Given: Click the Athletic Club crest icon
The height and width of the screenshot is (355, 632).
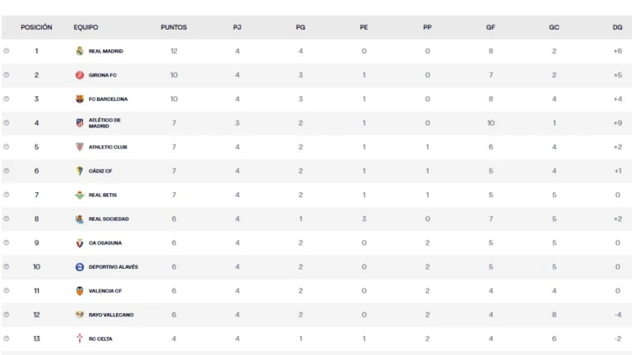Looking at the screenshot, I should (80, 147).
